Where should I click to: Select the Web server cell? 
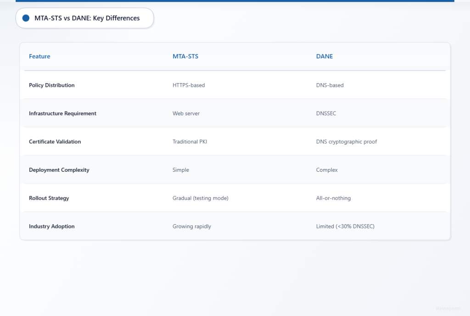tap(186, 113)
